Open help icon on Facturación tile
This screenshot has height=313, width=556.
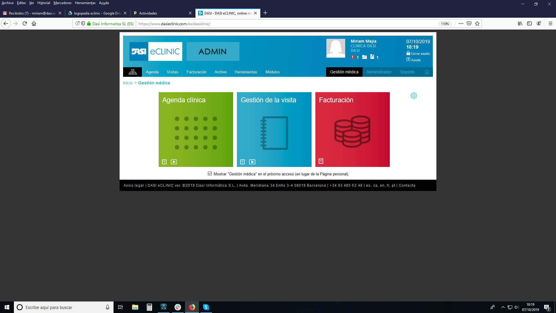[321, 161]
